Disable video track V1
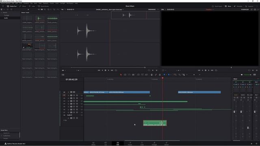260x146 pixels. 74,92
